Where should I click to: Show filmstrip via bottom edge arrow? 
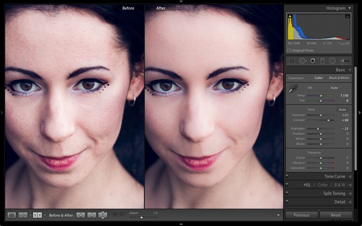pos(181,224)
